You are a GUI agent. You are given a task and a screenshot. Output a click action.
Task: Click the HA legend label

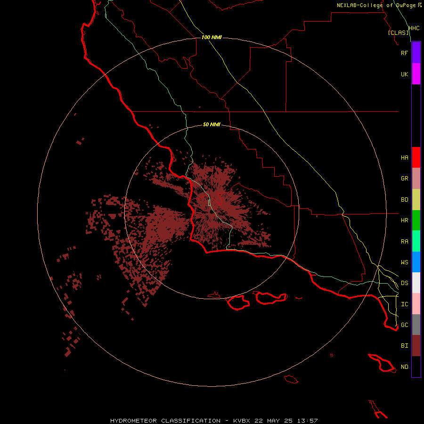click(x=404, y=158)
